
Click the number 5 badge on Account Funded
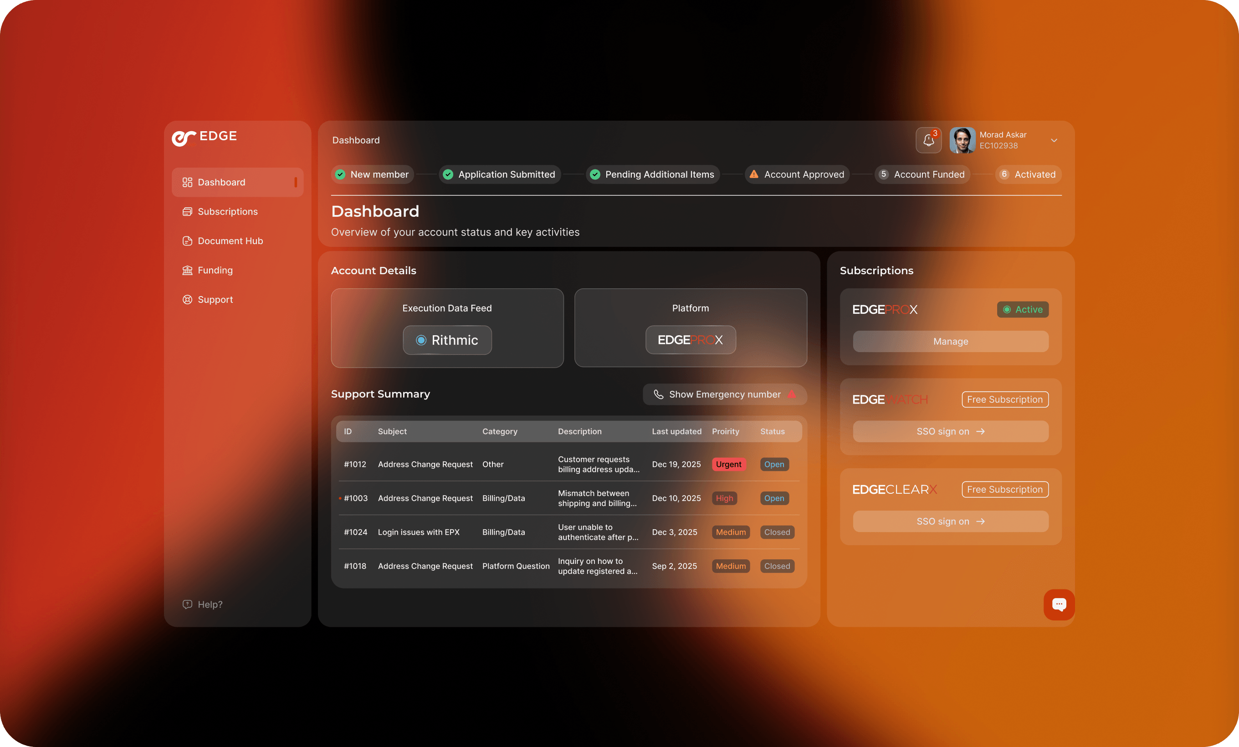point(884,174)
